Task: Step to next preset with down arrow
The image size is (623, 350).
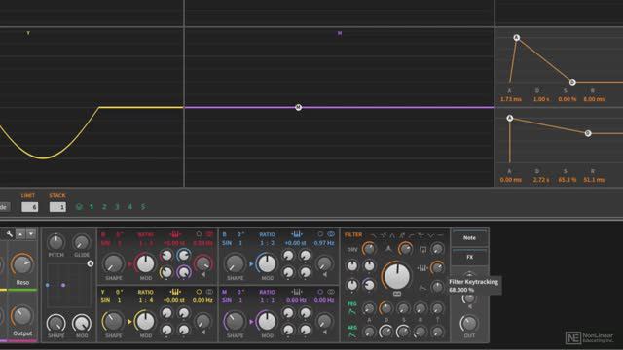Action: (30, 234)
